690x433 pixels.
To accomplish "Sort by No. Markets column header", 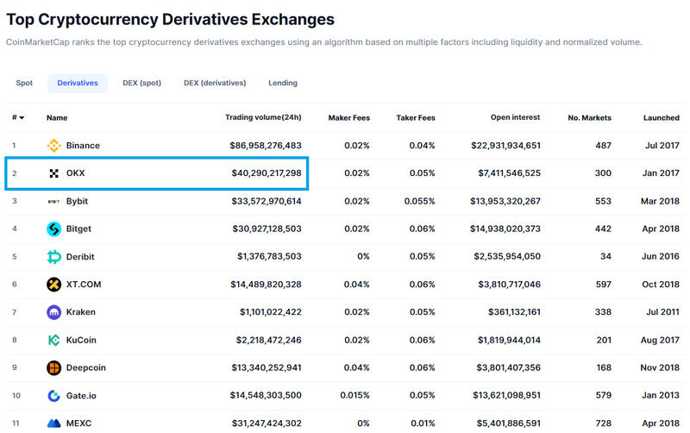I will (589, 117).
